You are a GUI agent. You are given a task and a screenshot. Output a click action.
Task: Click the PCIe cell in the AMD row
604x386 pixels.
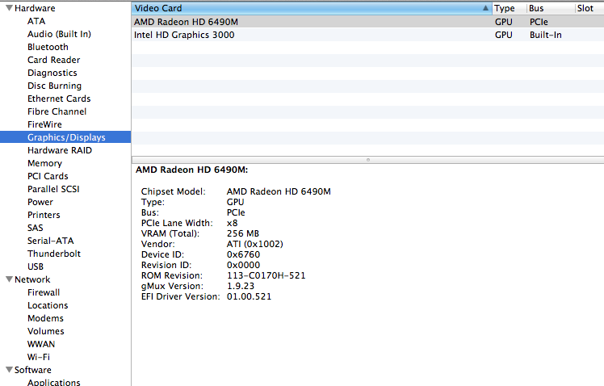(539, 22)
